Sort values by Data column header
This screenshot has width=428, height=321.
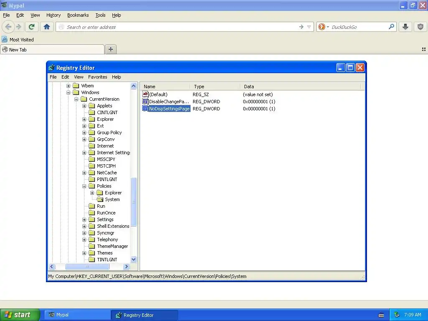click(x=300, y=87)
